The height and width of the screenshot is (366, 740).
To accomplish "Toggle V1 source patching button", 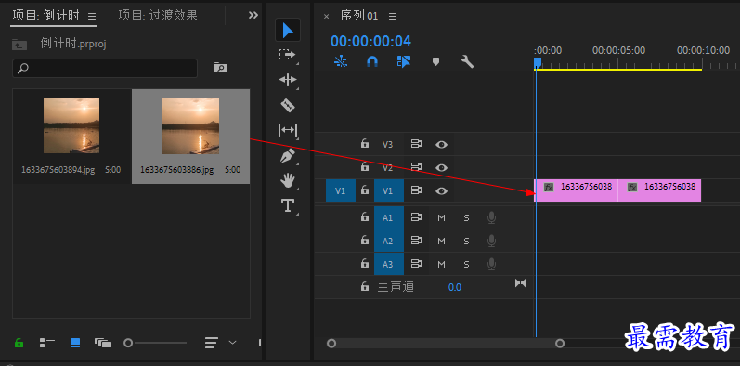I will 340,190.
